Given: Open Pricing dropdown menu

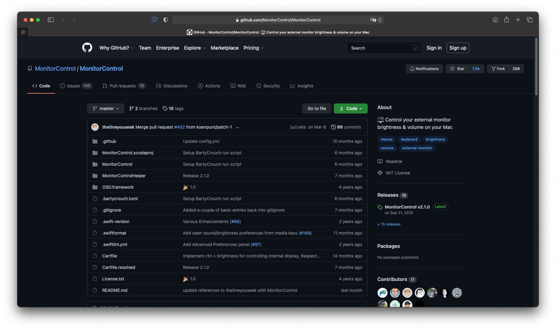Looking at the screenshot, I should [x=254, y=48].
